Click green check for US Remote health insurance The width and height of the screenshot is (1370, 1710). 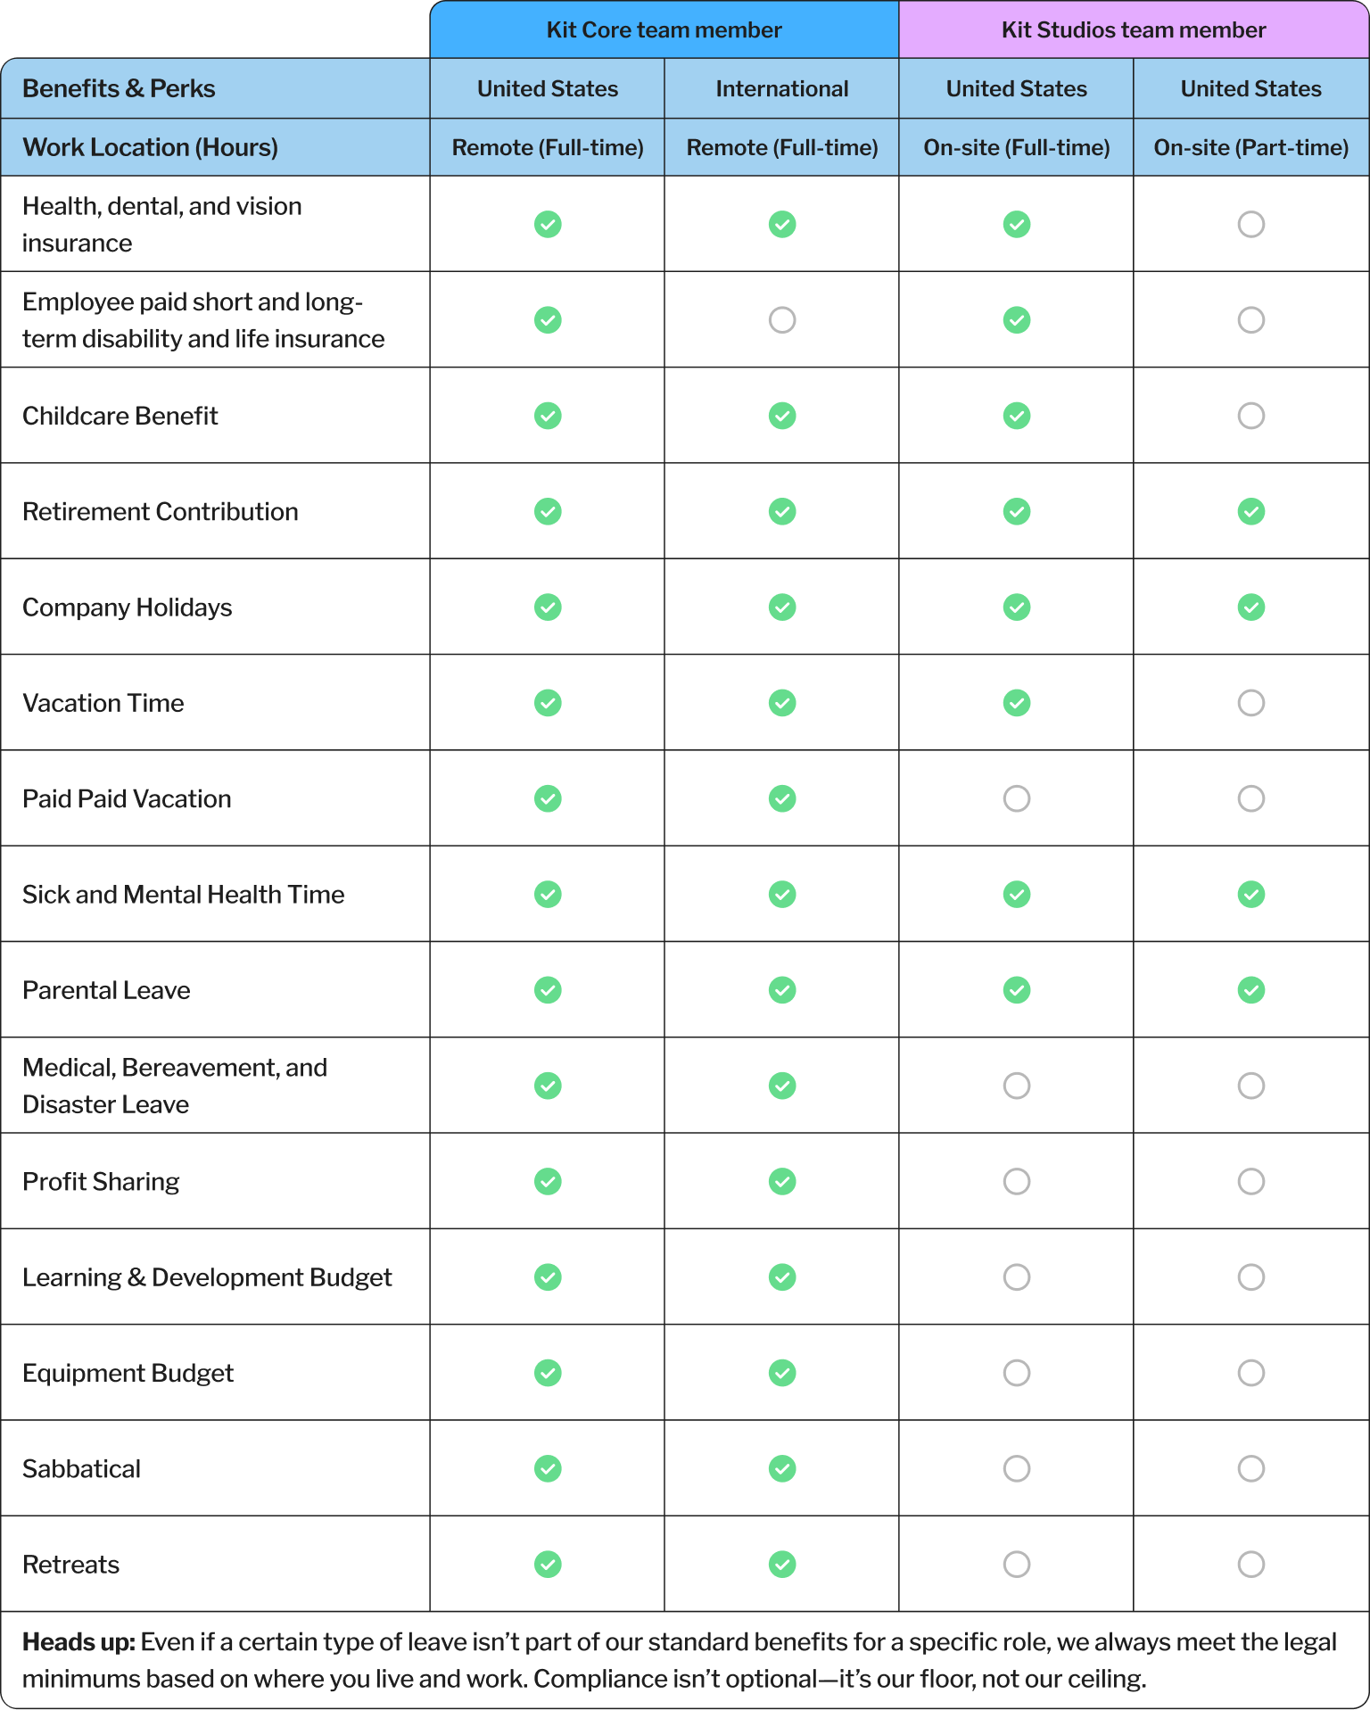[548, 224]
